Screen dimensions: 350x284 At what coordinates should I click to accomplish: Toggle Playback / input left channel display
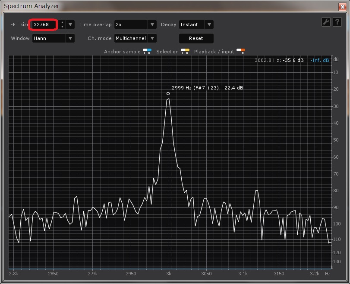239,52
